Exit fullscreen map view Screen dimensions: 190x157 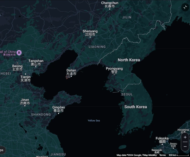tap(185, 7)
